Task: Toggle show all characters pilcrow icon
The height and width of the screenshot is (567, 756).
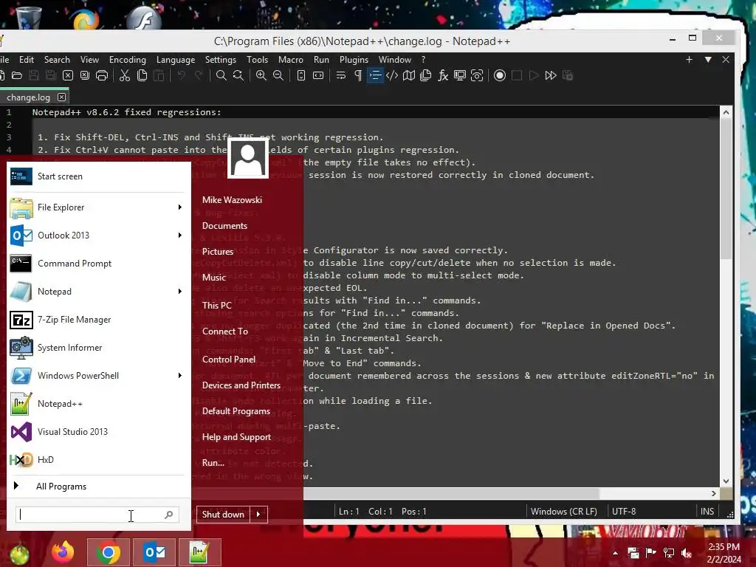Action: [358, 76]
